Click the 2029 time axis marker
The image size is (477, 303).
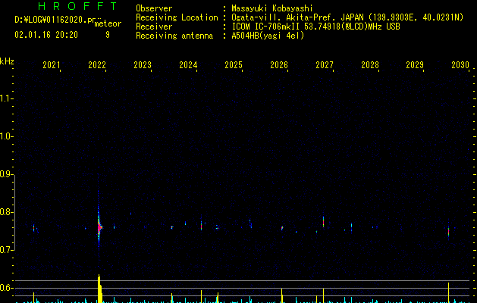tap(415, 64)
